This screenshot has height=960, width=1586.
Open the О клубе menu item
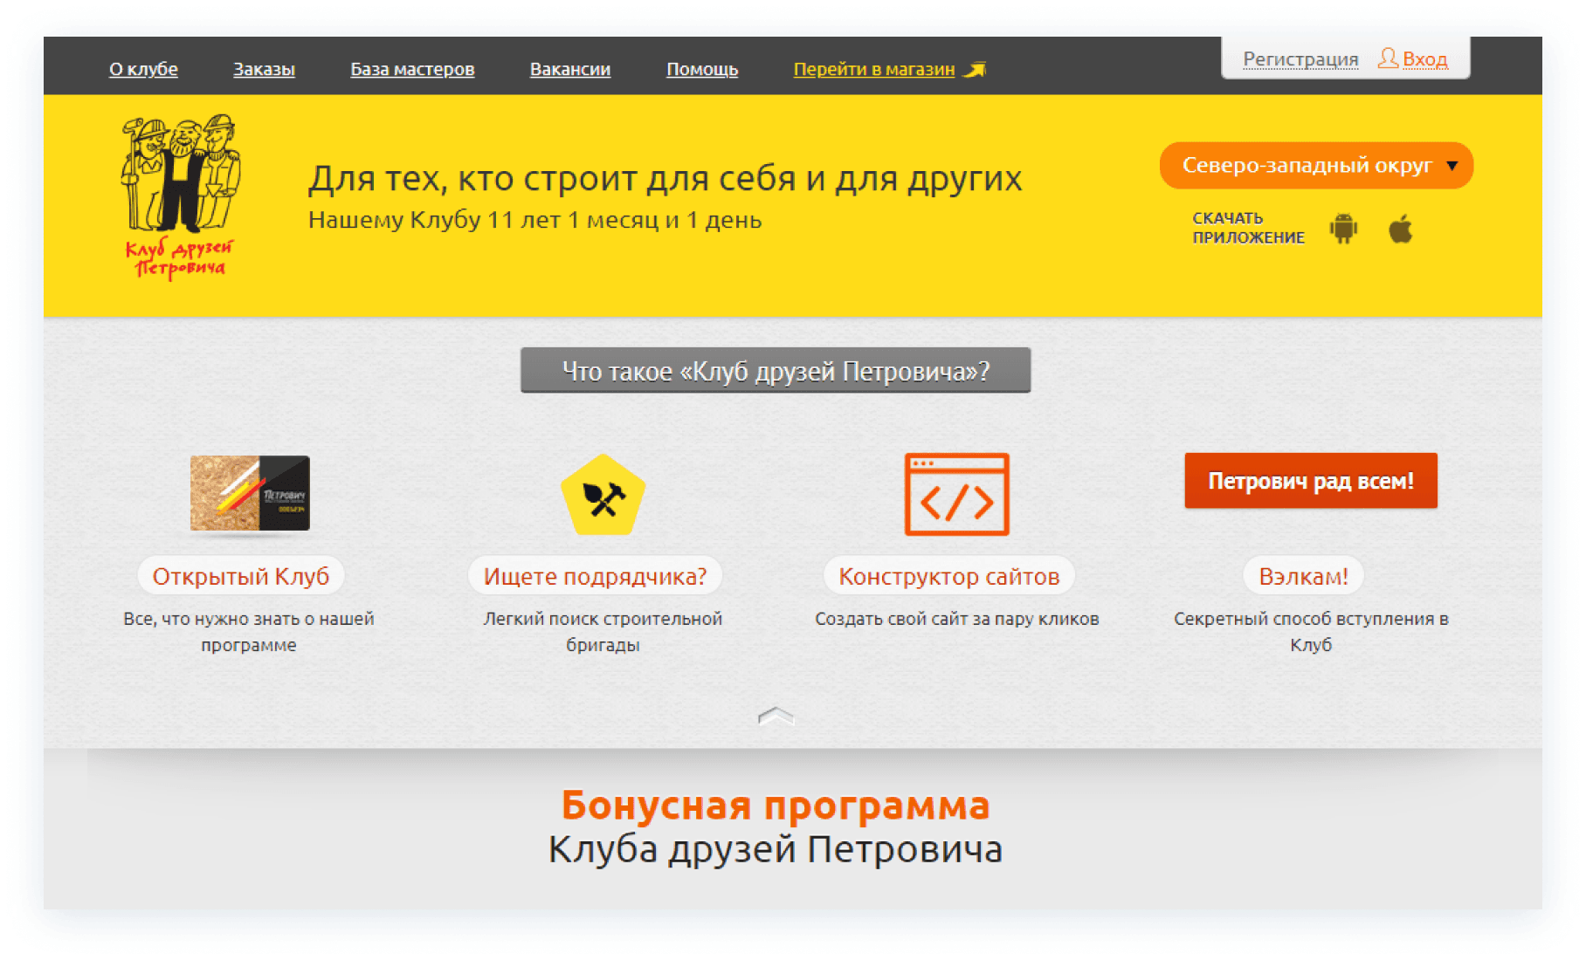(x=143, y=69)
